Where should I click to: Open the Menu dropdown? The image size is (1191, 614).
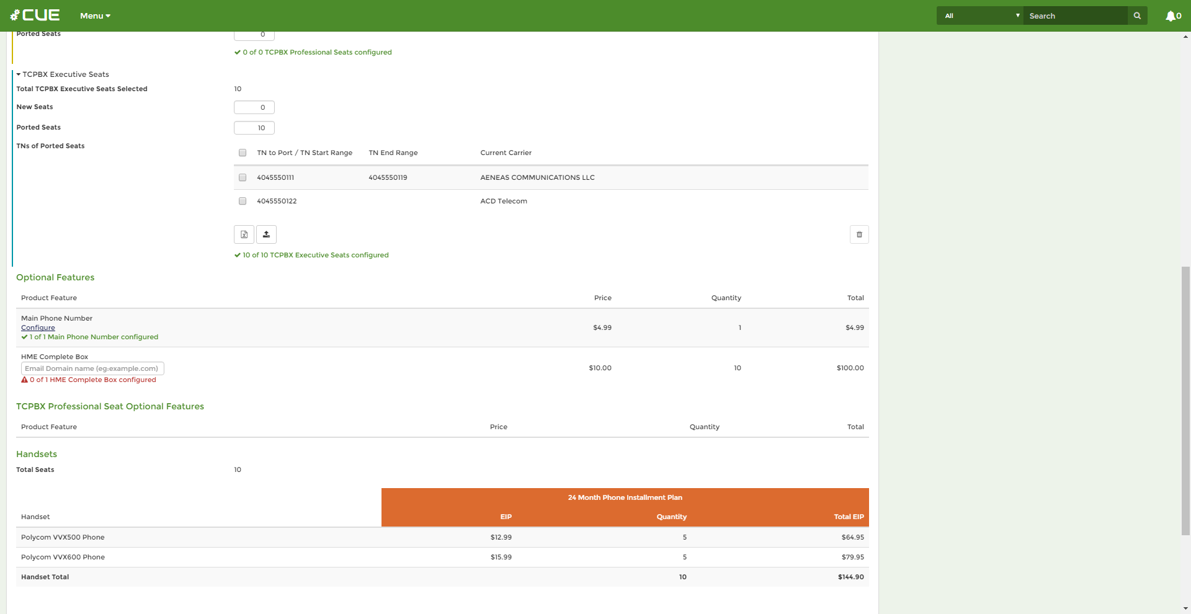point(95,16)
